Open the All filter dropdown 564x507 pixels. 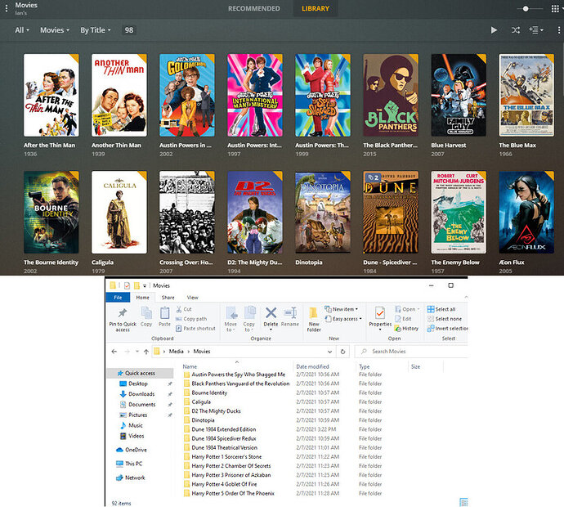(22, 30)
